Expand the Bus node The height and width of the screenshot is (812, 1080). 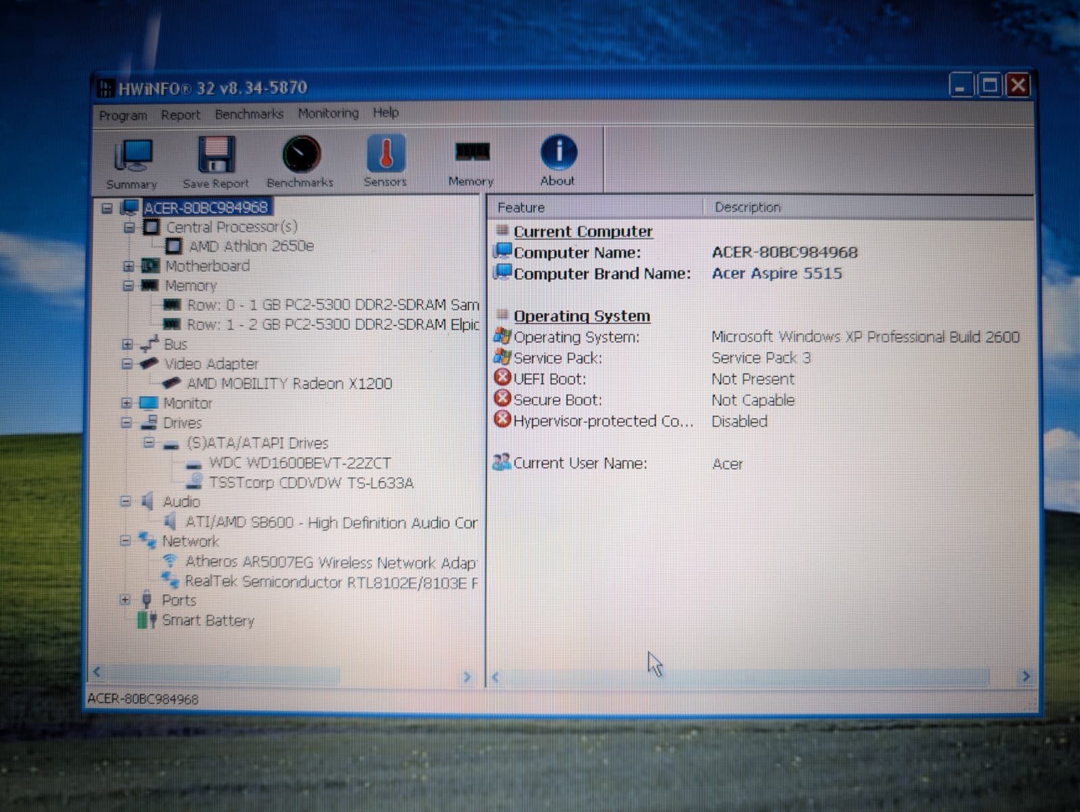[x=127, y=345]
